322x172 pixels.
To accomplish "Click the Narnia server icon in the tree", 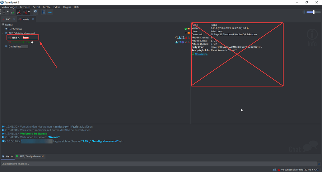I will [x=3, y=24].
